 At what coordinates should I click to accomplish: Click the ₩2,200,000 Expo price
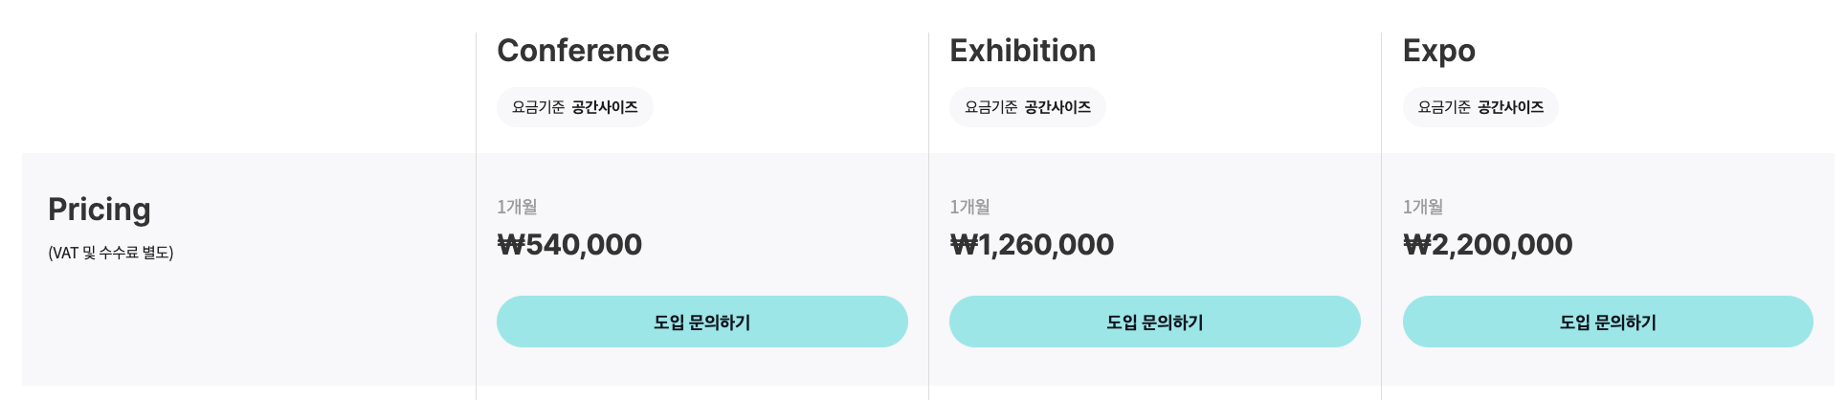[x=1487, y=245]
